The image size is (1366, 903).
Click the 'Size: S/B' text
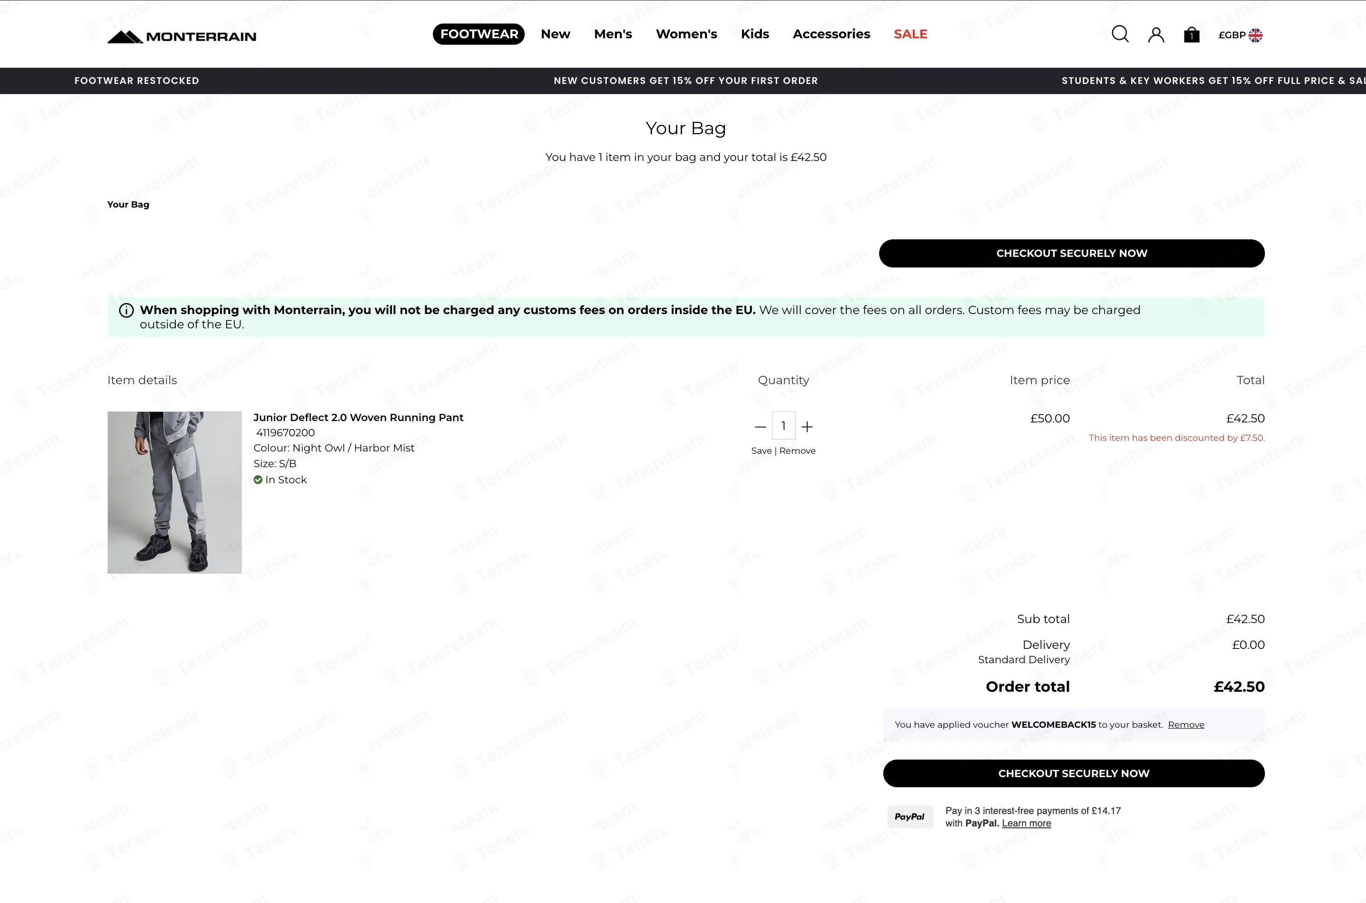point(275,463)
